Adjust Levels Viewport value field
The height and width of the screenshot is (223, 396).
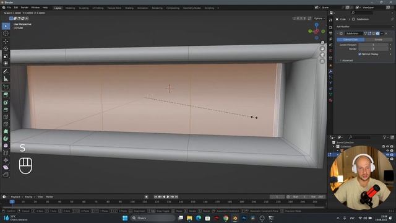coord(373,45)
